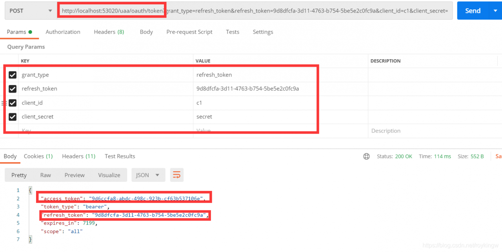Open the response Headers (11) tab
Viewport: 502px width, 252px height.
78,156
